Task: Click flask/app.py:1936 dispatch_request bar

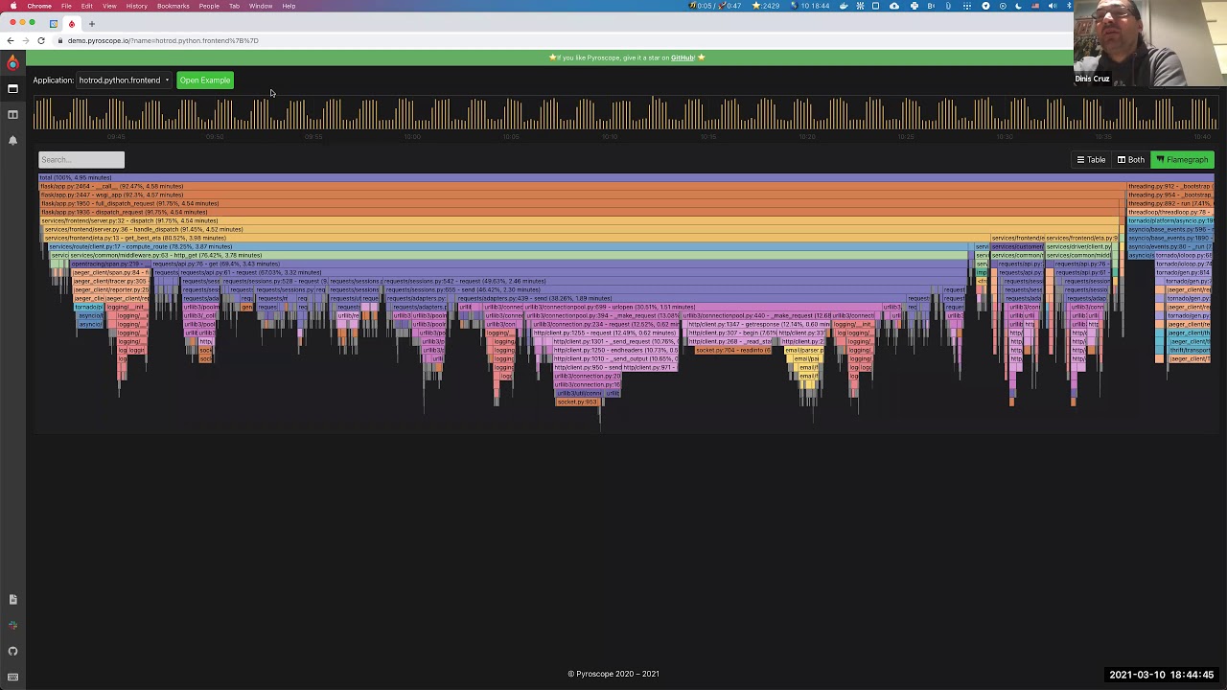Action: 582,212
